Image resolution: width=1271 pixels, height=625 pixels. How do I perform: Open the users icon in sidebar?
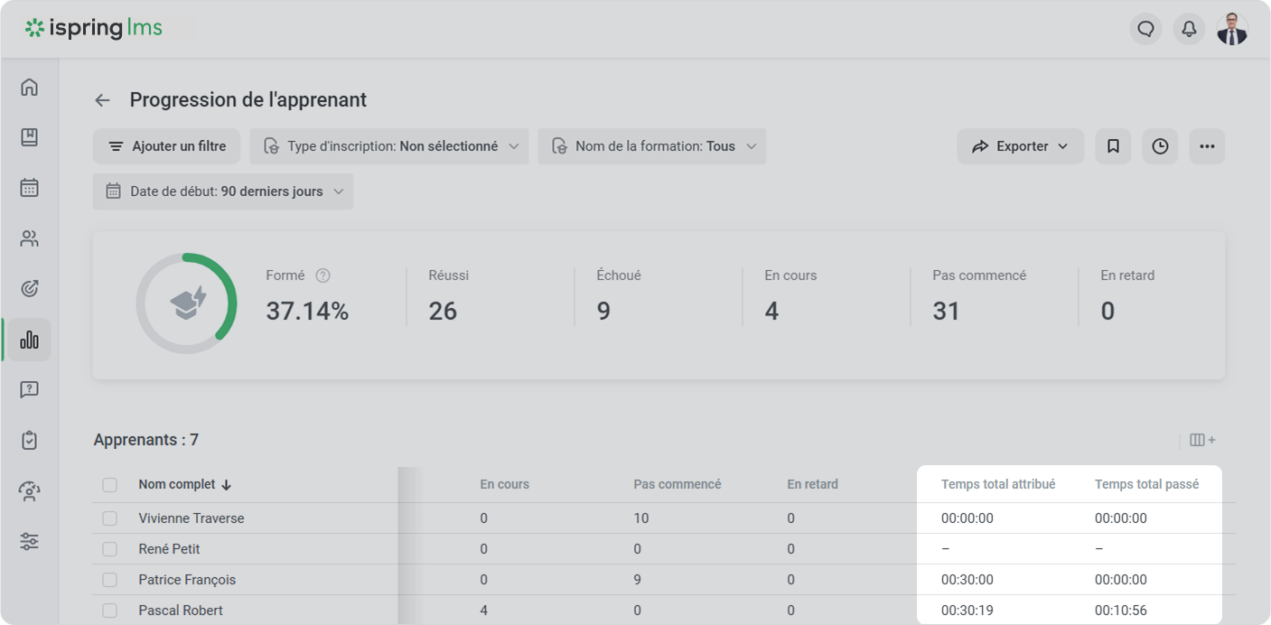[x=30, y=238]
